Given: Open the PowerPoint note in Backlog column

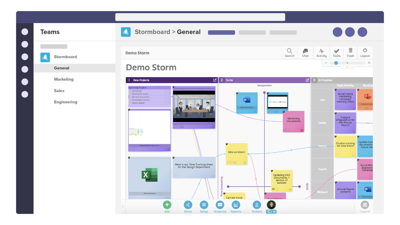Looking at the screenshot, I should coord(365,100).
